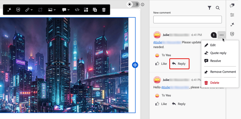Screen dimensions: 241x119
Task: Open the settings sliders icon in right rail
Action: [232, 15]
